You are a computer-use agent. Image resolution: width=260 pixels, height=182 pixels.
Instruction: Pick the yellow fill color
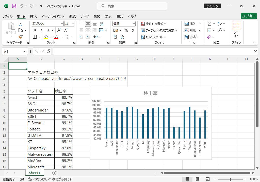[46, 37]
